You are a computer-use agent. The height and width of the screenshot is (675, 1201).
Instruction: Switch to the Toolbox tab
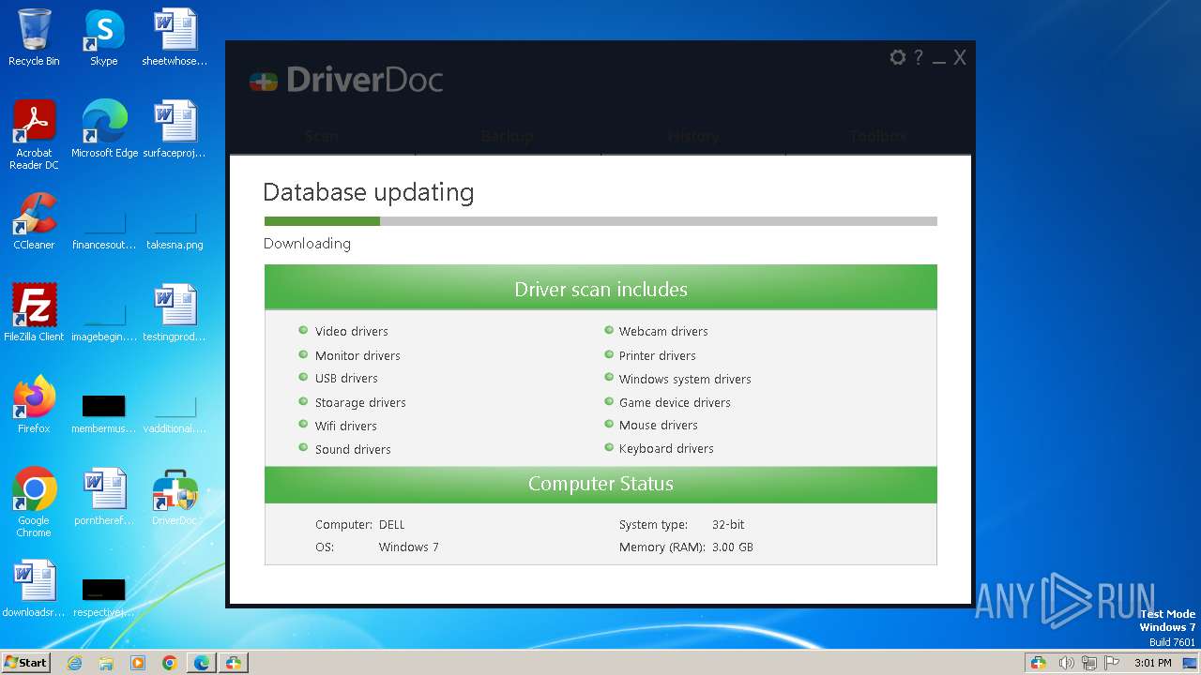point(878,136)
